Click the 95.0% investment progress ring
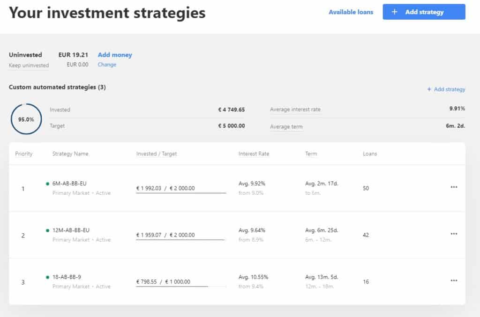Viewport: 480px width, 317px height. pyautogui.click(x=26, y=119)
